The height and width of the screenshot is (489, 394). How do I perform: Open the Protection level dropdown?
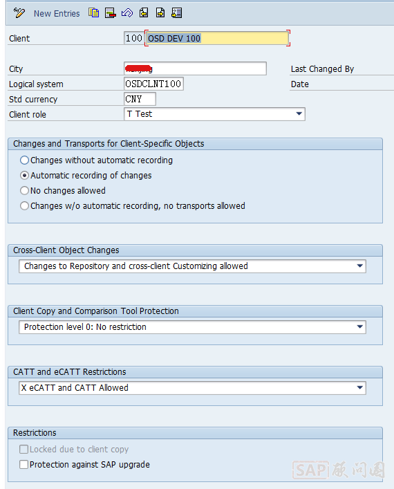[x=359, y=327]
